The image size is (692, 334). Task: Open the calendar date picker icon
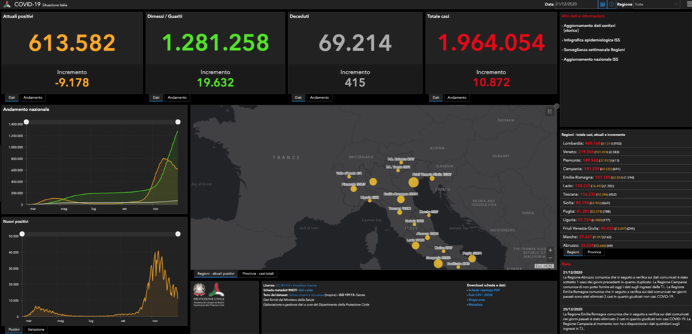coord(602,4)
